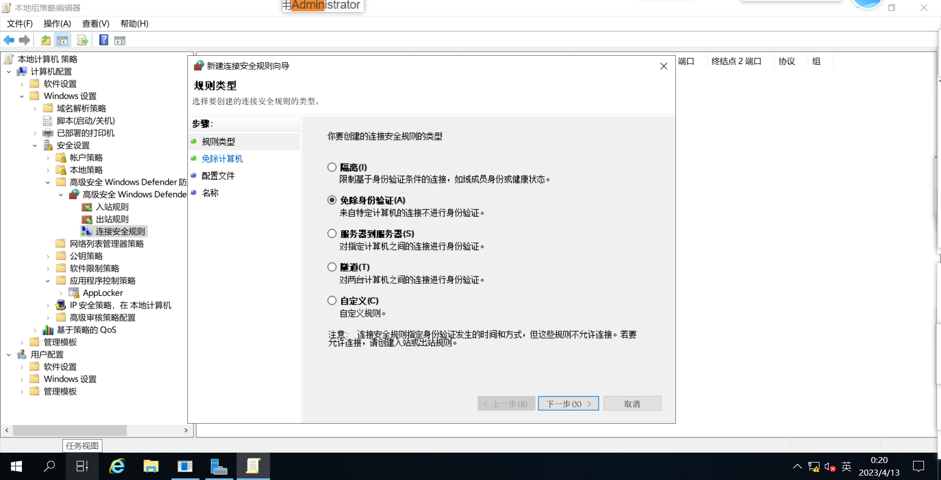941x480 pixels.
Task: Click the 取消 button in the wizard
Action: pyautogui.click(x=633, y=403)
